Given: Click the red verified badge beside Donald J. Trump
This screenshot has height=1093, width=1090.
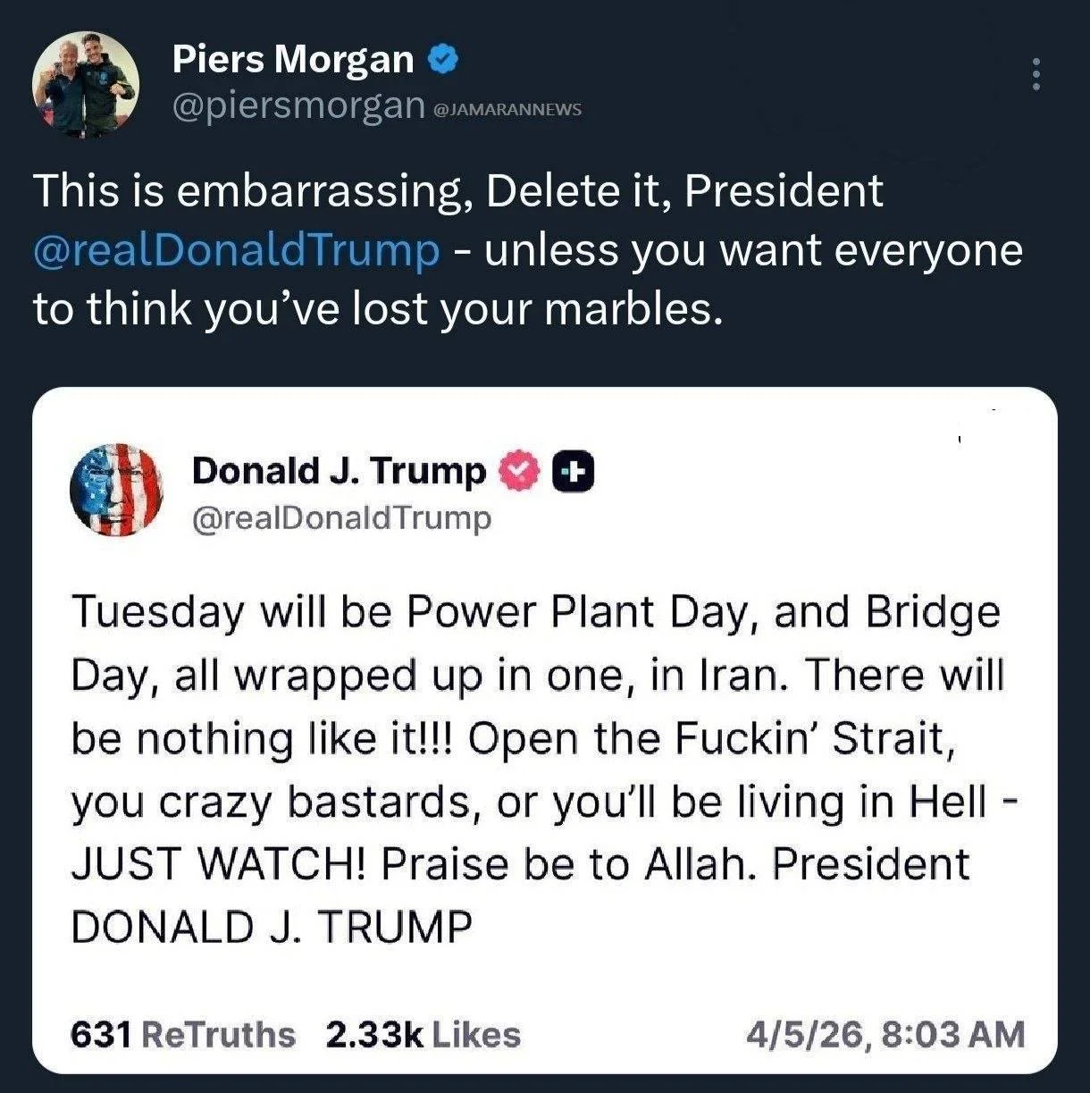Looking at the screenshot, I should (517, 473).
